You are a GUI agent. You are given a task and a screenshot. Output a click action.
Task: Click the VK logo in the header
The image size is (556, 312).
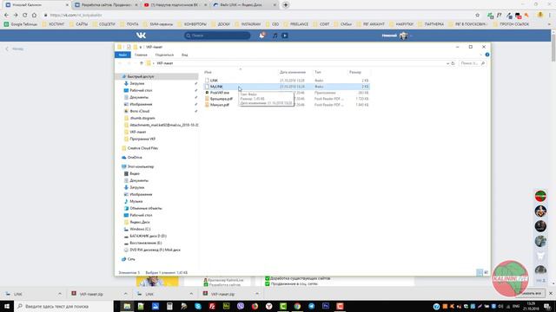click(x=141, y=36)
